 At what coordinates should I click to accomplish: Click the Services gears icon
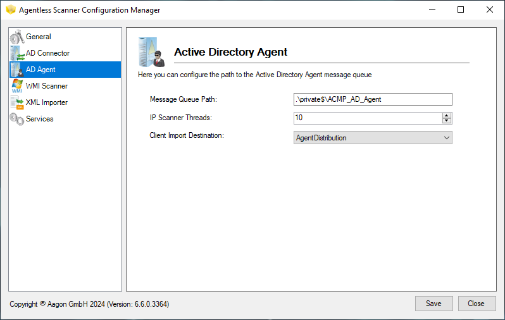pos(16,119)
